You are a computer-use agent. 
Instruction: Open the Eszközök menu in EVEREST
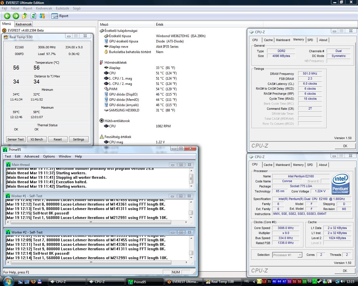coord(62,8)
